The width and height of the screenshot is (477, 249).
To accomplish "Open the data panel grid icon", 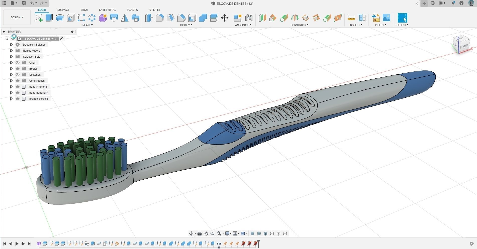I will tap(4, 3).
